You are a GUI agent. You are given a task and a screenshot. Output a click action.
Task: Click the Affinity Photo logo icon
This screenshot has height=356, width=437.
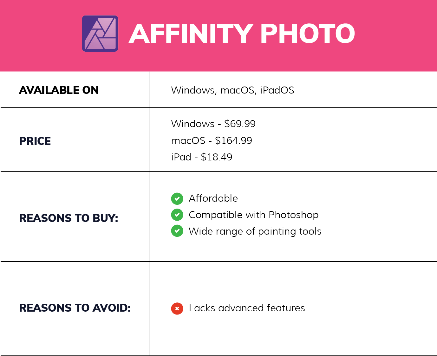pos(100,34)
